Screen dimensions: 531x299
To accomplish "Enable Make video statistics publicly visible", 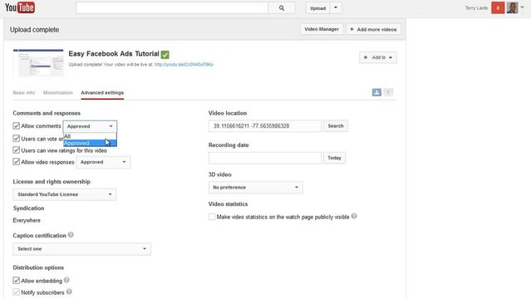I will click(212, 217).
